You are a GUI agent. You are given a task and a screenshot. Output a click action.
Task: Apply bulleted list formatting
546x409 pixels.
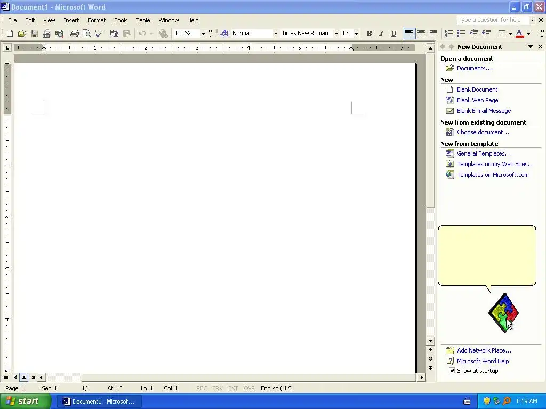[461, 34]
